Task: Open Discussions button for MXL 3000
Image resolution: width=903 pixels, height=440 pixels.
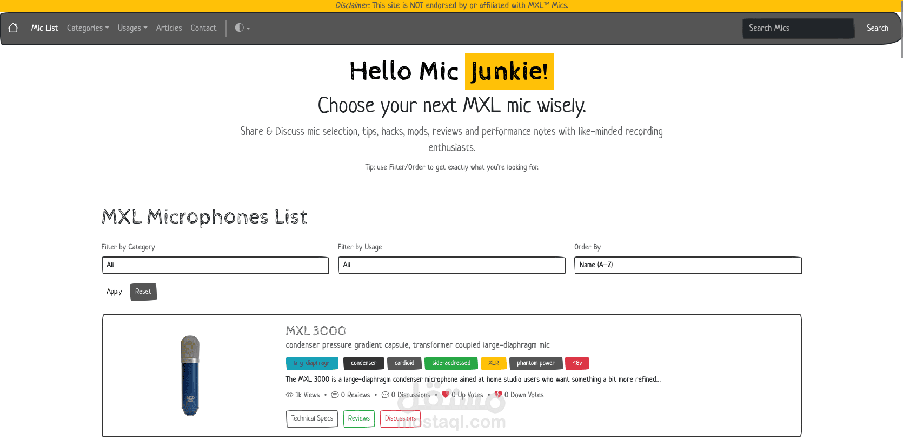Action: coord(400,418)
